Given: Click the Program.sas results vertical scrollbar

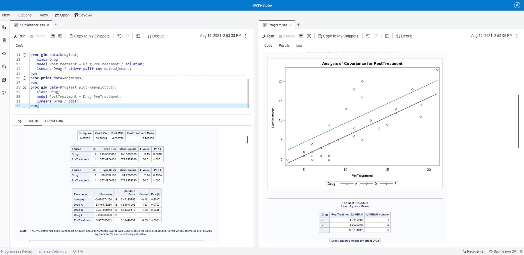Looking at the screenshot, I should pyautogui.click(x=518, y=121).
